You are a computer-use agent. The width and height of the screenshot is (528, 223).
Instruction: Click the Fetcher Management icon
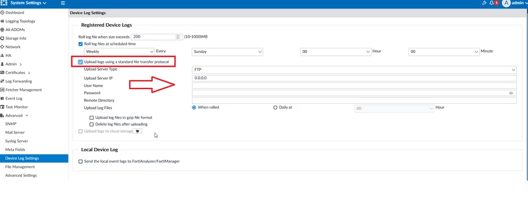click(x=2, y=90)
